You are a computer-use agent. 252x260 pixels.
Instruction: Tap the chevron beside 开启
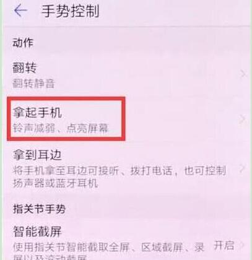click(243, 245)
